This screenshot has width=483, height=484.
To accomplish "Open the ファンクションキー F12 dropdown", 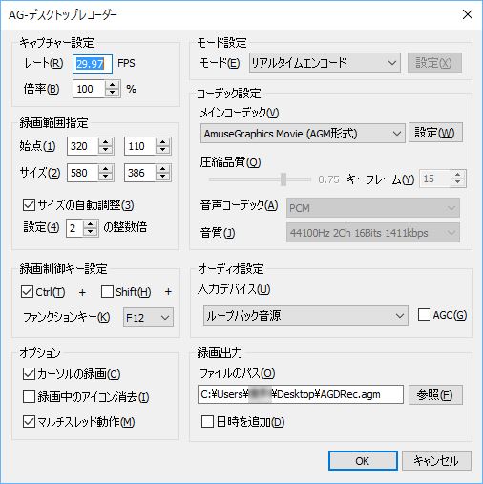I will (148, 317).
